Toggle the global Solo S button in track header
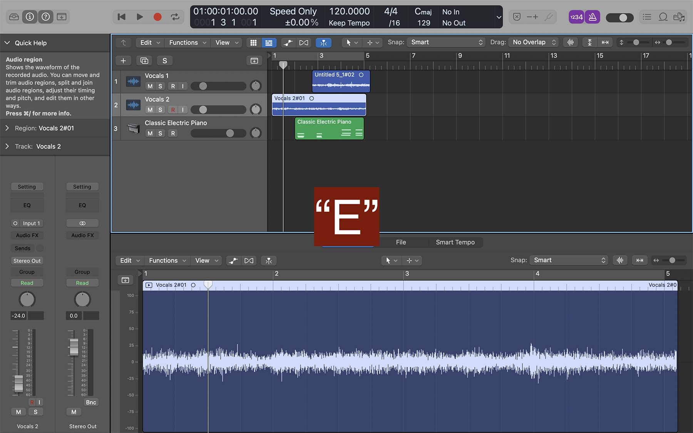This screenshot has width=693, height=433. tap(165, 61)
